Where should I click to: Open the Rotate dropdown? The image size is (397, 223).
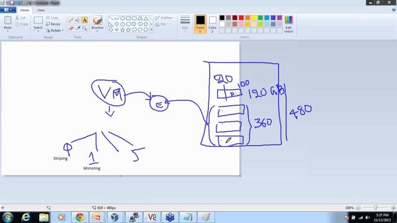(55, 30)
